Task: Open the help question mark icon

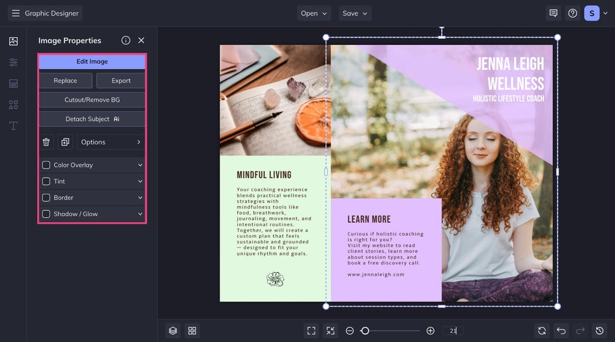Action: click(x=573, y=13)
